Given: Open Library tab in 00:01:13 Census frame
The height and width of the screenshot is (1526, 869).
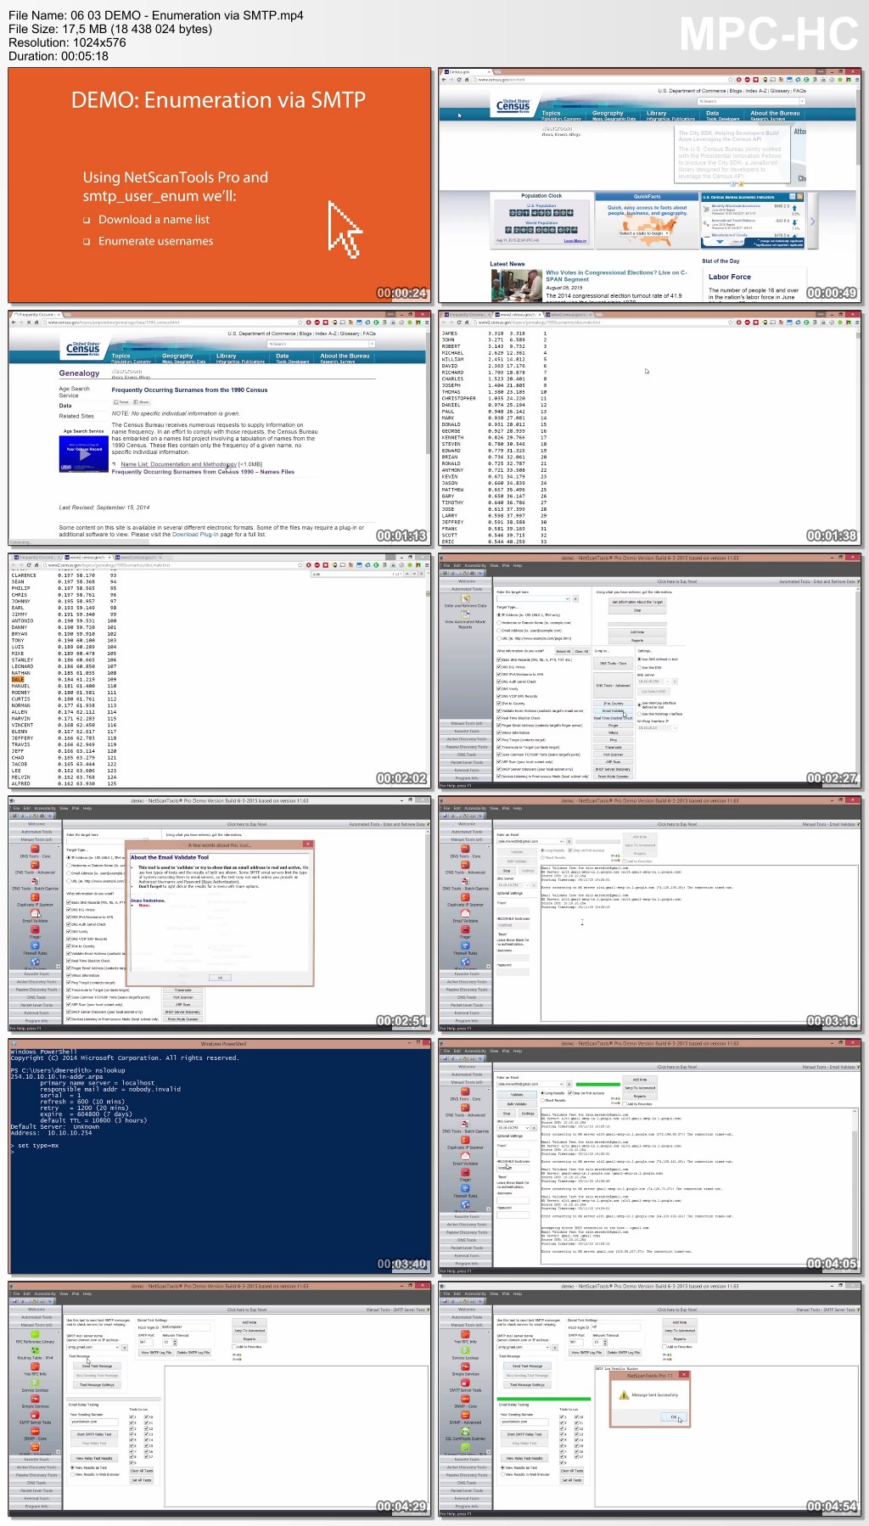Looking at the screenshot, I should click(226, 356).
